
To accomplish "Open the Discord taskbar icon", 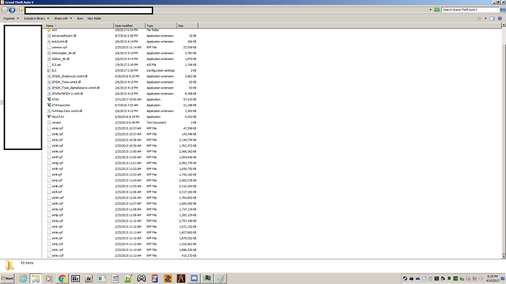I will click(x=194, y=278).
